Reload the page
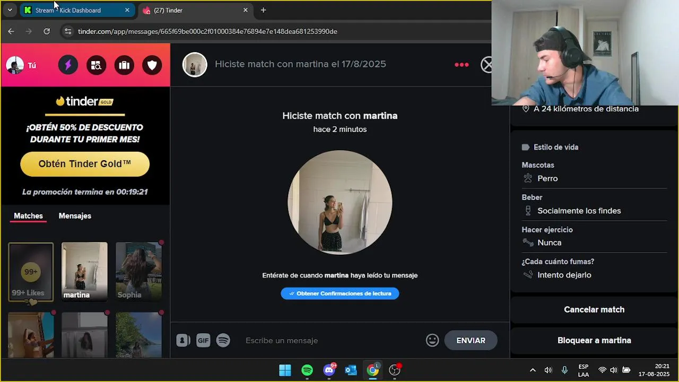Viewport: 679px width, 382px height. pos(47,31)
